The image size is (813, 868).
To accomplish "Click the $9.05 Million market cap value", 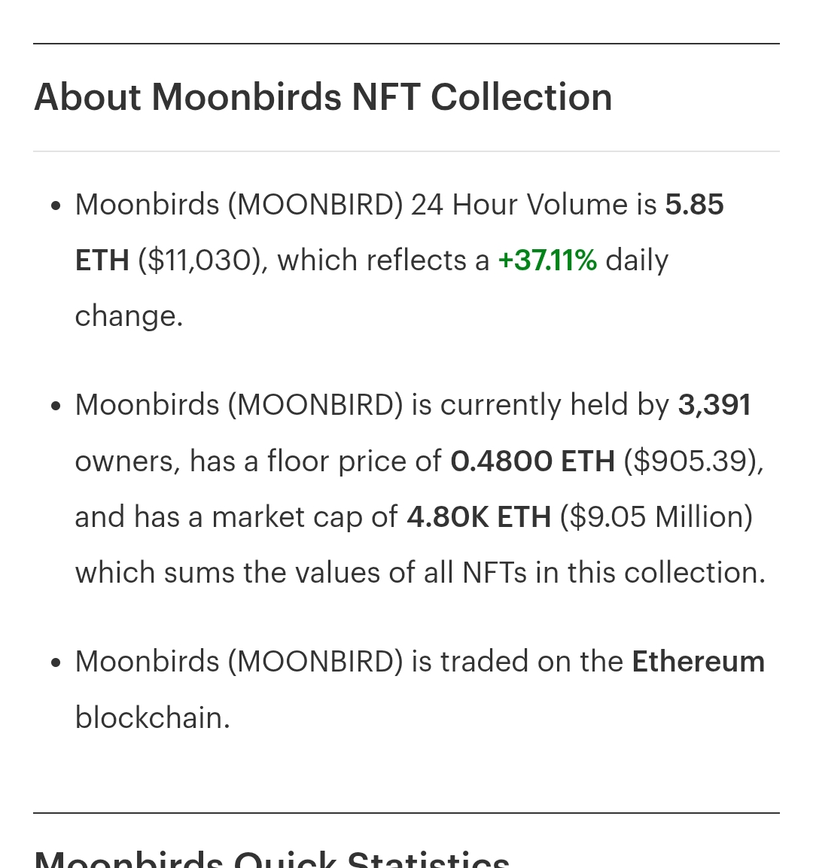I will (656, 517).
